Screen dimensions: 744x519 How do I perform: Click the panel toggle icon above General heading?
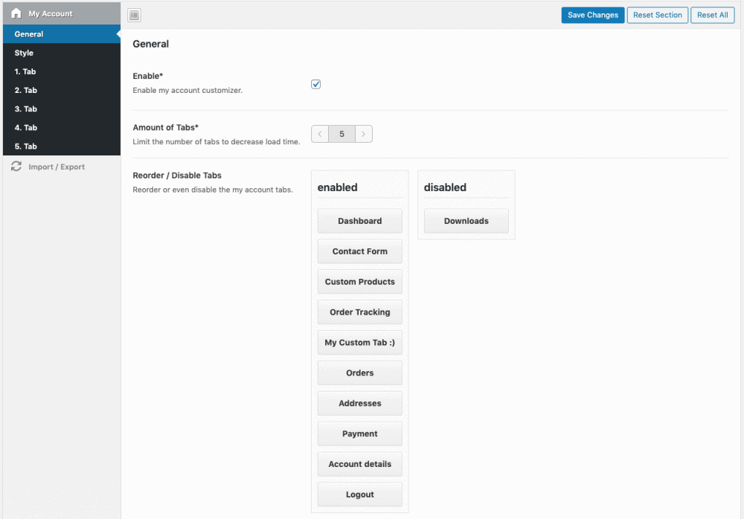coord(134,15)
